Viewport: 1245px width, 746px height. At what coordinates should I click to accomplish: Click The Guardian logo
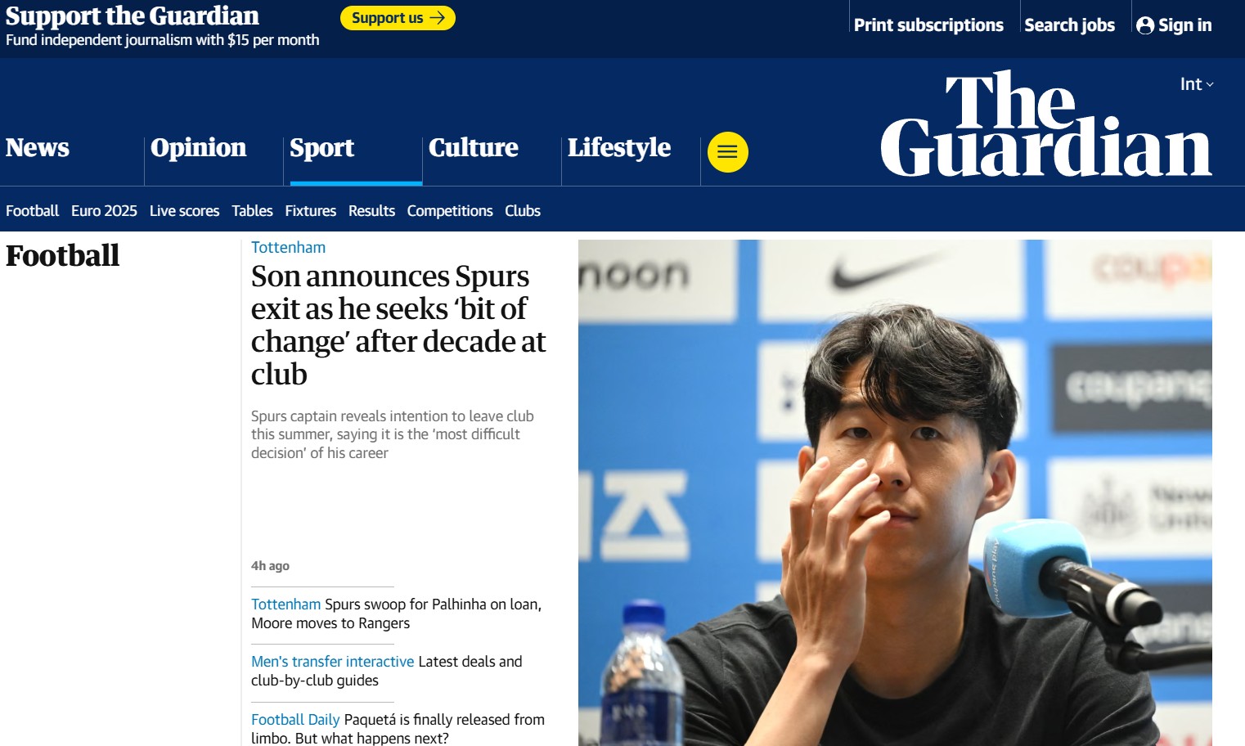click(x=1045, y=124)
